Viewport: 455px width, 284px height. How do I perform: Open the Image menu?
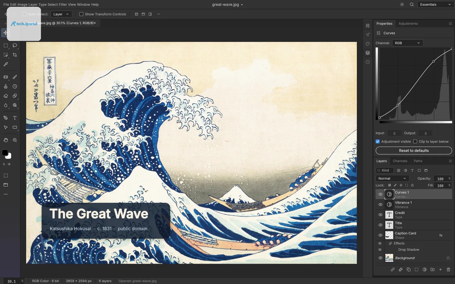pos(22,5)
